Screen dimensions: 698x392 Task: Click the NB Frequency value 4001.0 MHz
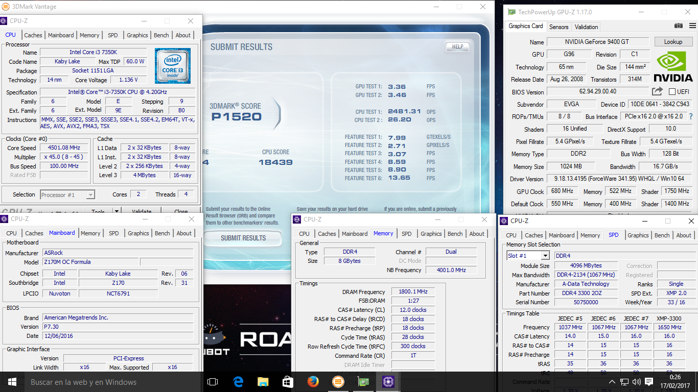coord(451,270)
